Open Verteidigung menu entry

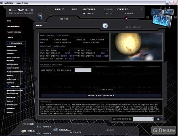coord(12,64)
